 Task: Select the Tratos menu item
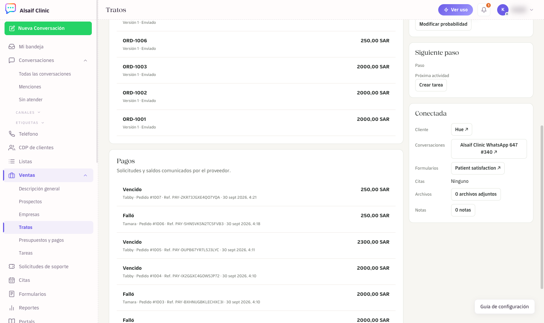click(48, 227)
